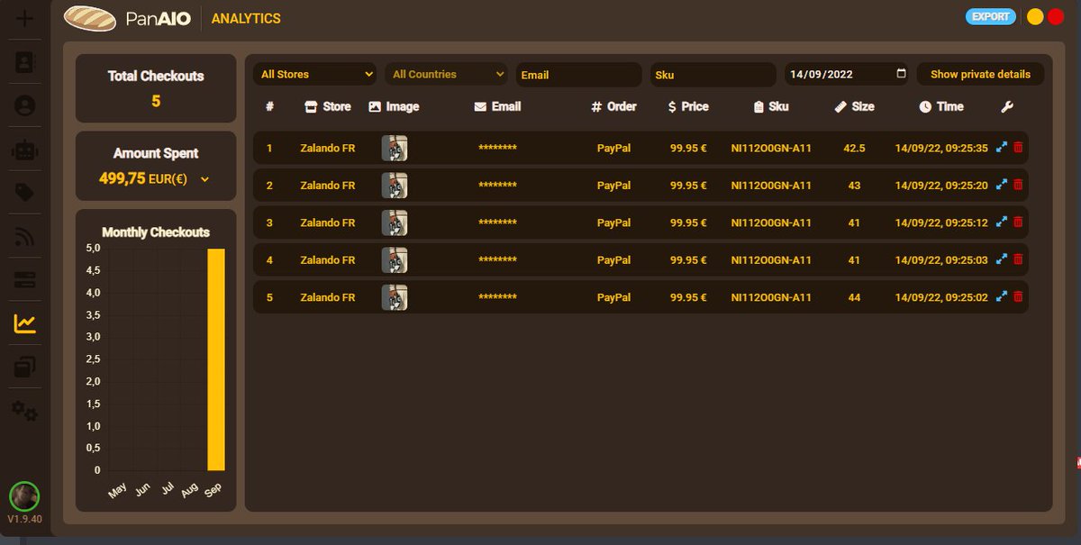Click the Email filter field

(578, 75)
